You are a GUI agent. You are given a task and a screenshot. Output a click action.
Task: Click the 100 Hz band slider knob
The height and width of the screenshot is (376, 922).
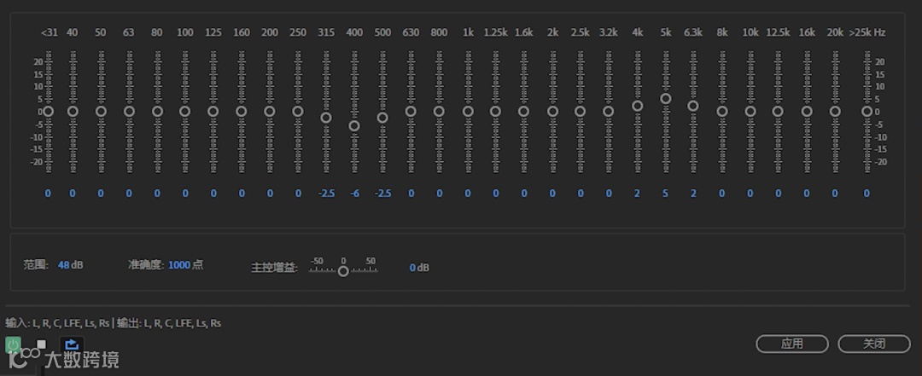tap(185, 111)
